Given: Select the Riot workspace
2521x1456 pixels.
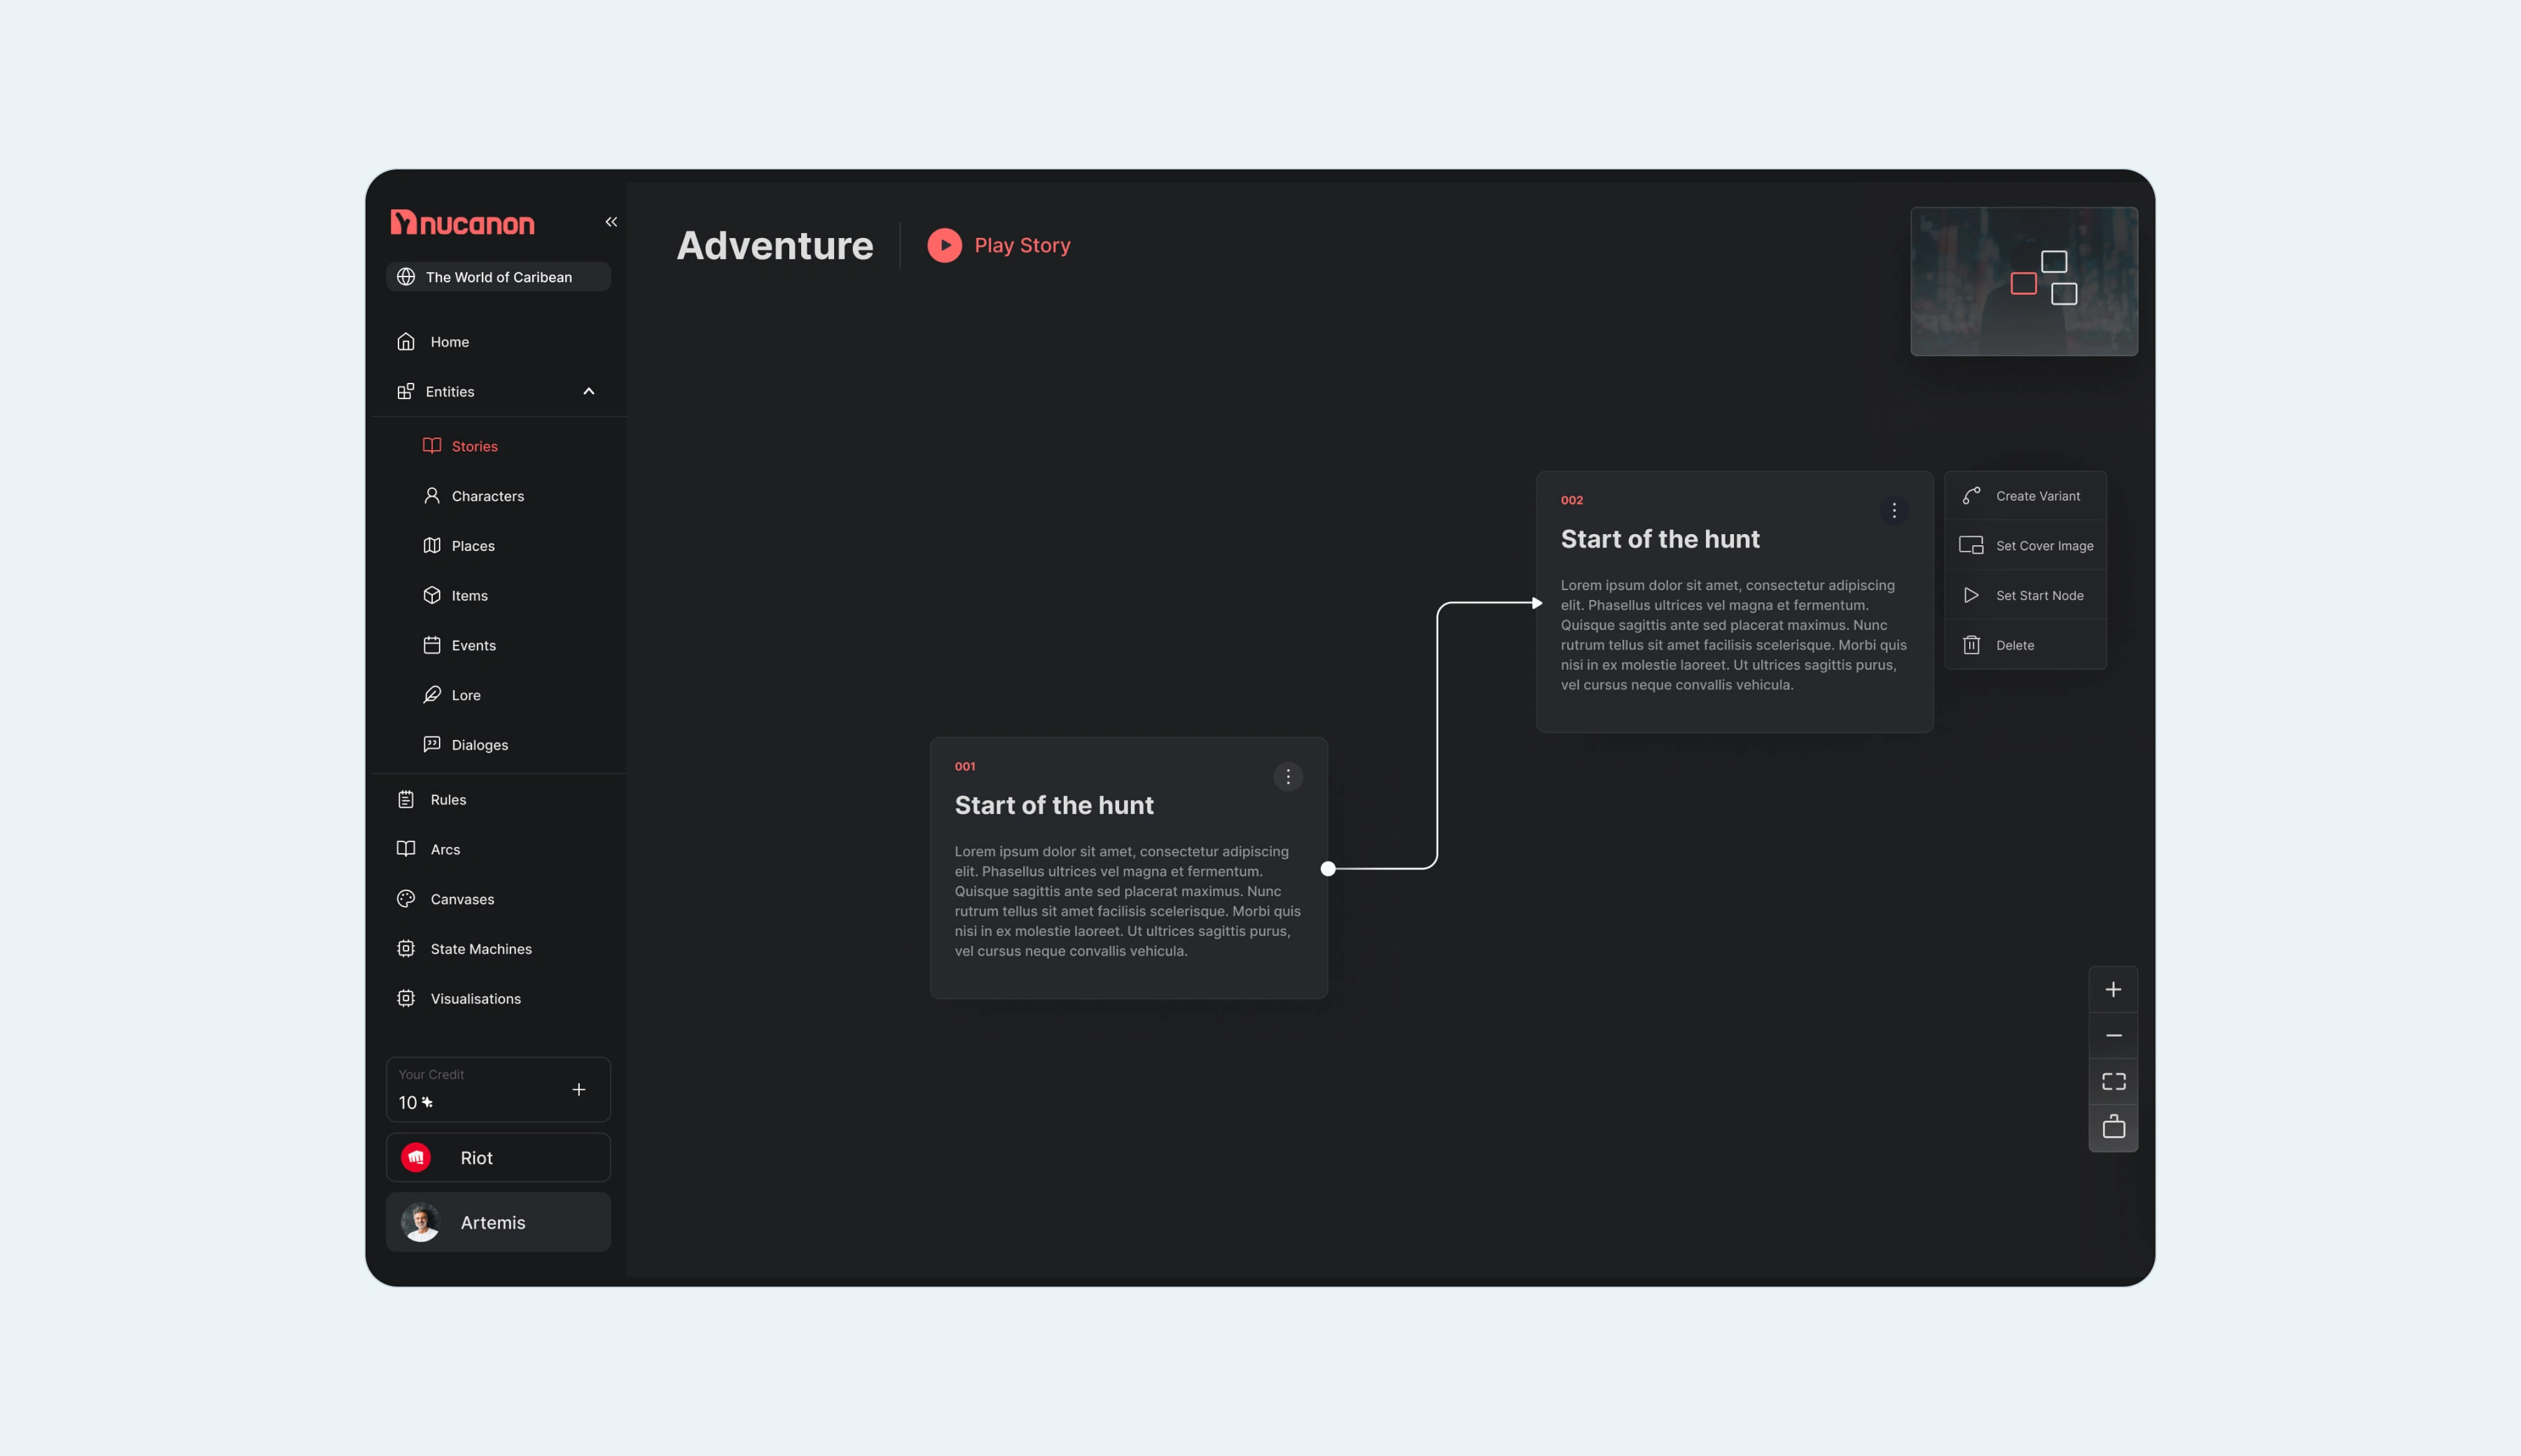Looking at the screenshot, I should [x=498, y=1158].
